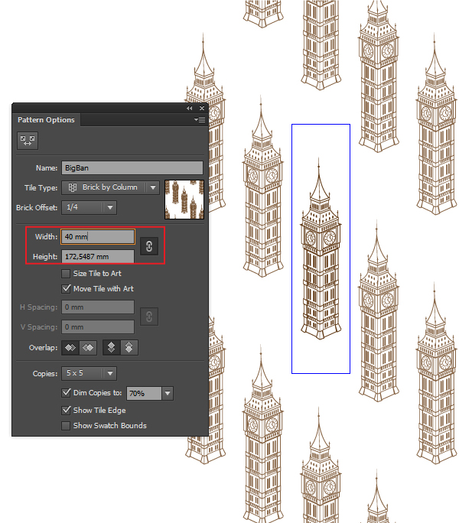This screenshot has width=459, height=523.
Task: Select the Pattern Options tab
Action: point(46,120)
